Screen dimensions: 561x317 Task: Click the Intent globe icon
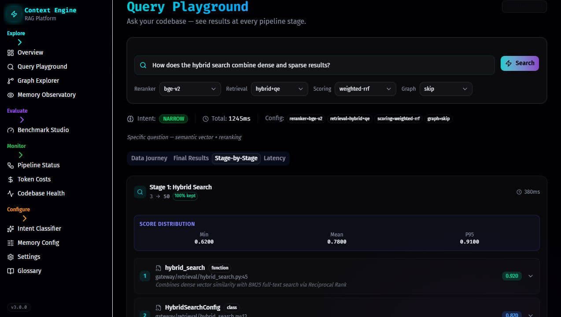click(130, 119)
